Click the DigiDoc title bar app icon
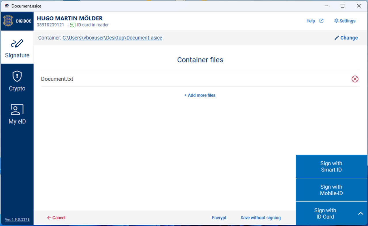Viewport: 368px width, 226px height. (7, 6)
